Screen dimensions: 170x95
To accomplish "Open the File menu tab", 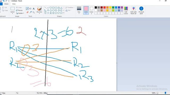I will pos(1,4).
